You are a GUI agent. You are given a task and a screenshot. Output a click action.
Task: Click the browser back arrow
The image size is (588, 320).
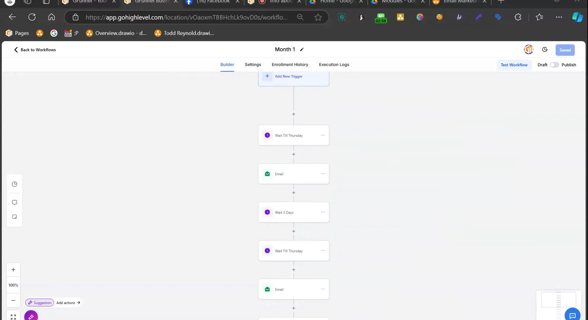tap(12, 17)
